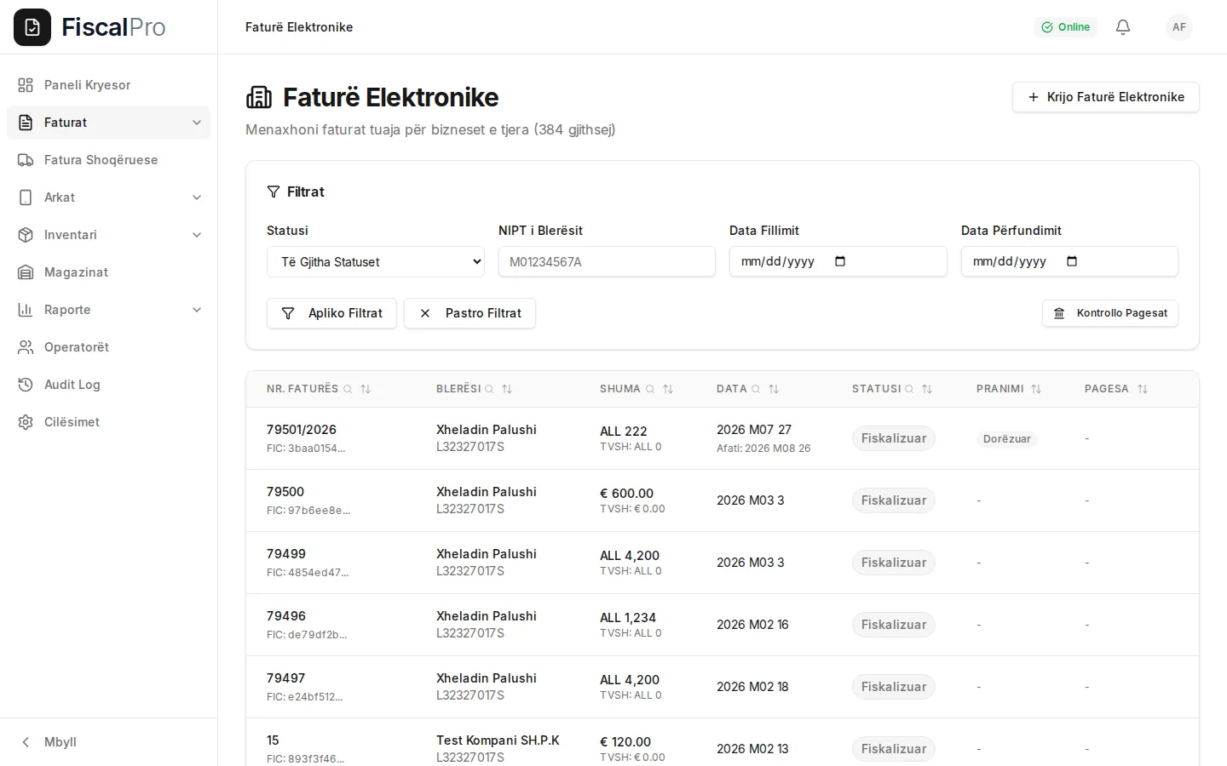Click amount € 600.00
The width and height of the screenshot is (1227, 766).
click(x=626, y=494)
